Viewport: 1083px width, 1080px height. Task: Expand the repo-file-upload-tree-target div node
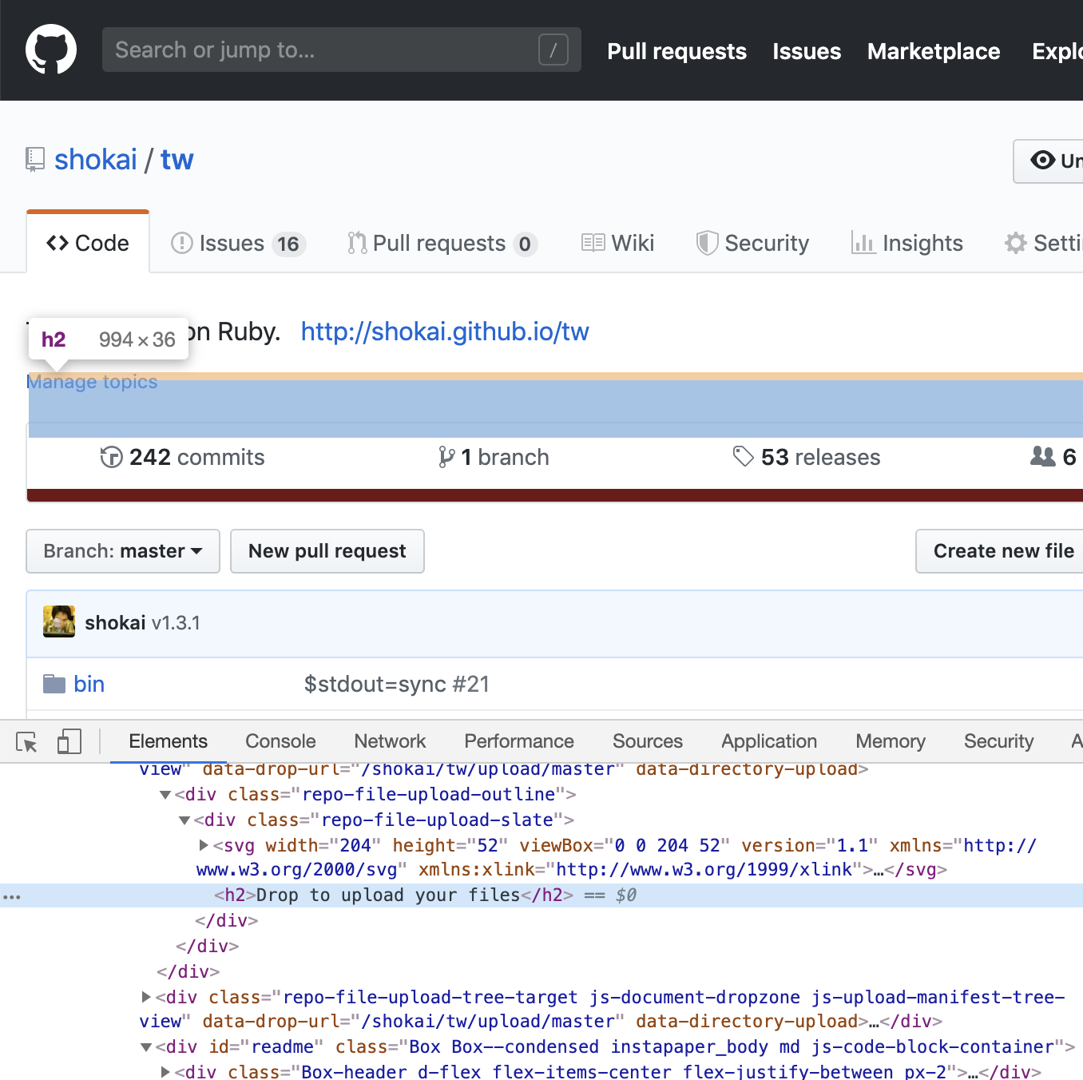(146, 997)
